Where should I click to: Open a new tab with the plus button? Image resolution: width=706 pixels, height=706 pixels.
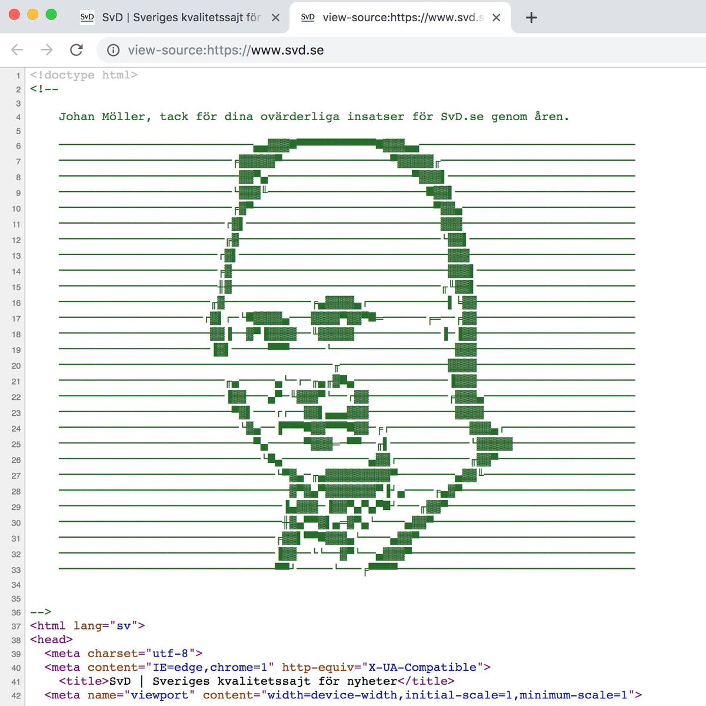pyautogui.click(x=531, y=18)
